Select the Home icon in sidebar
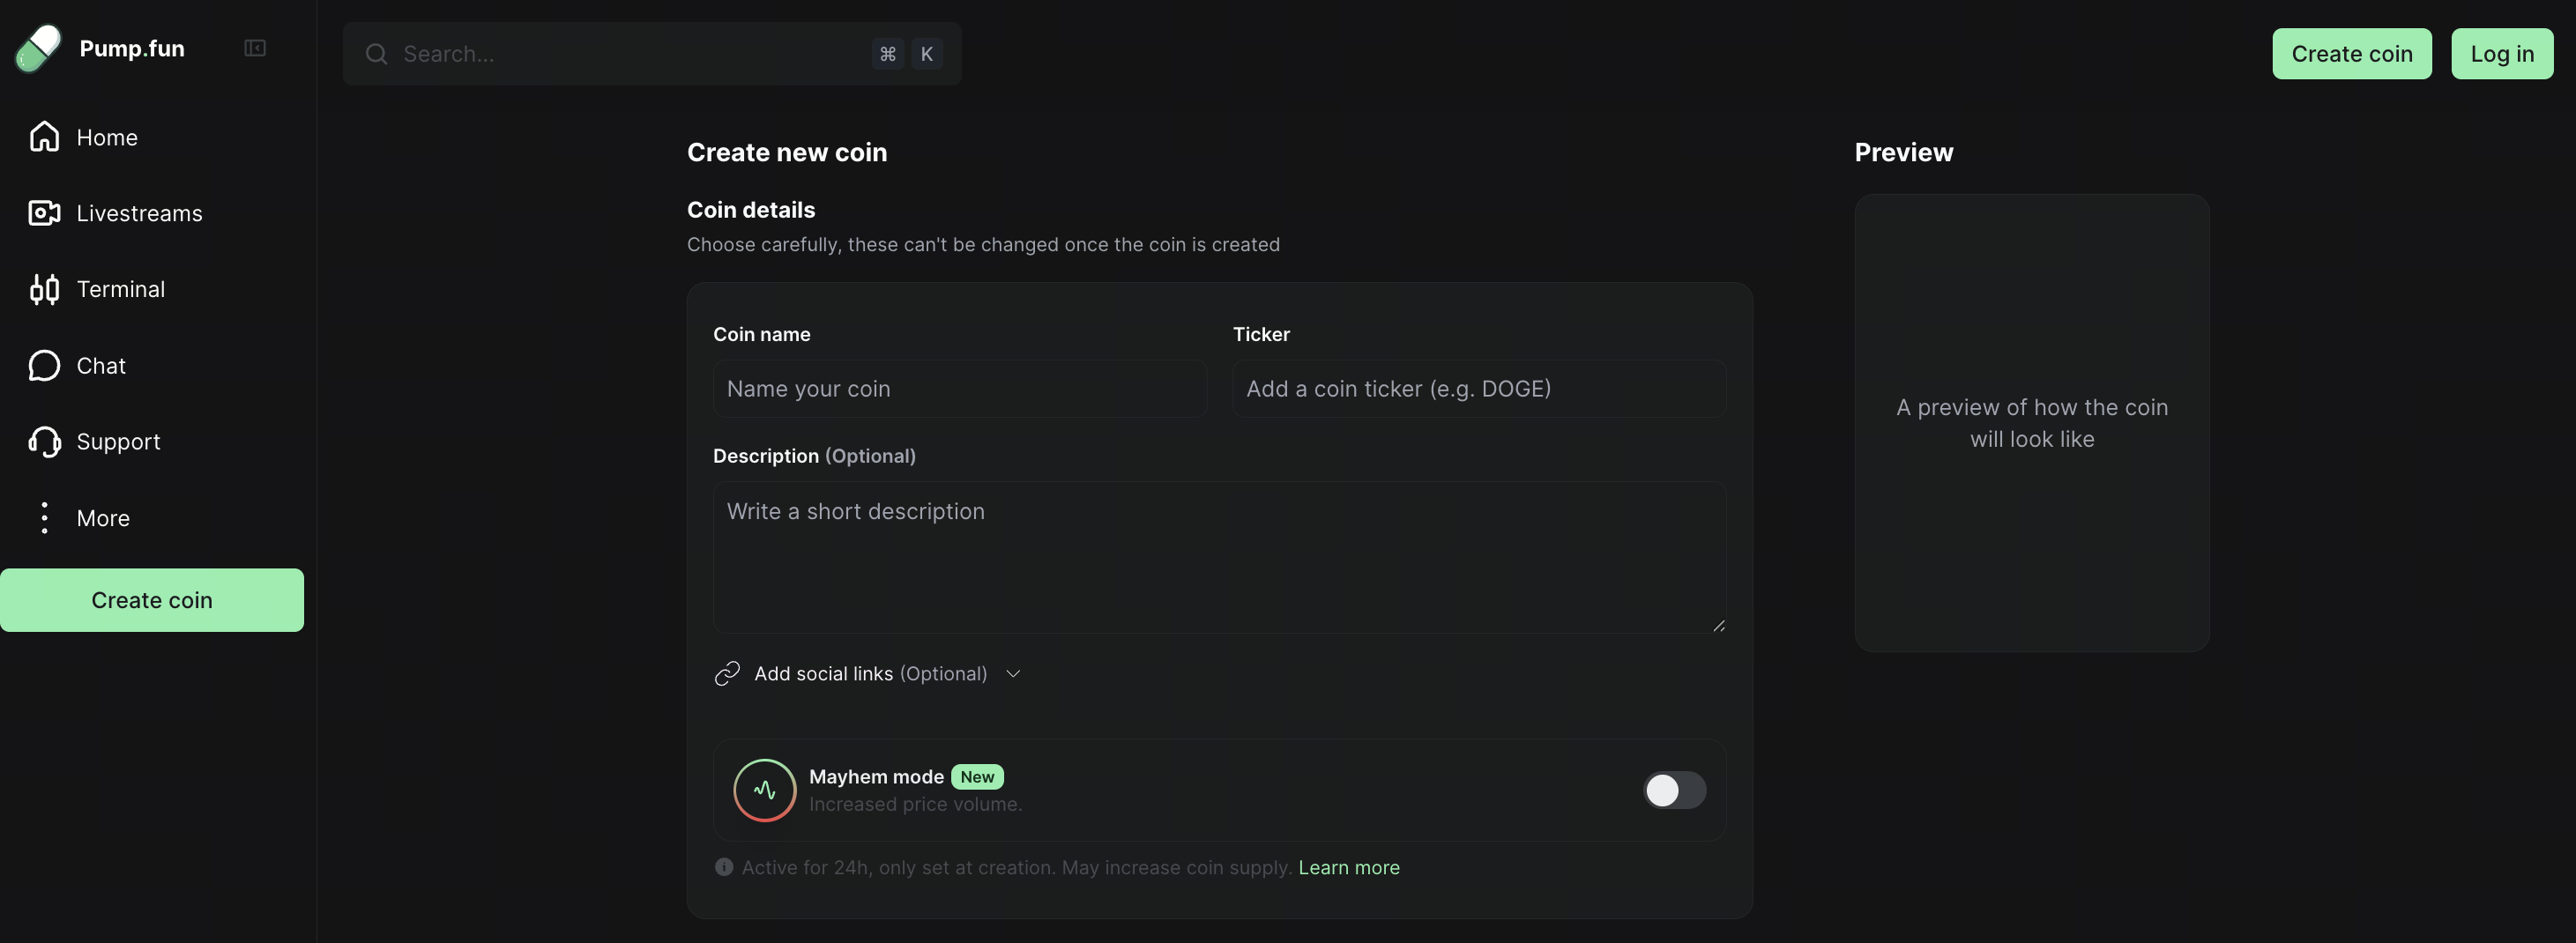The width and height of the screenshot is (2576, 943). [x=44, y=137]
